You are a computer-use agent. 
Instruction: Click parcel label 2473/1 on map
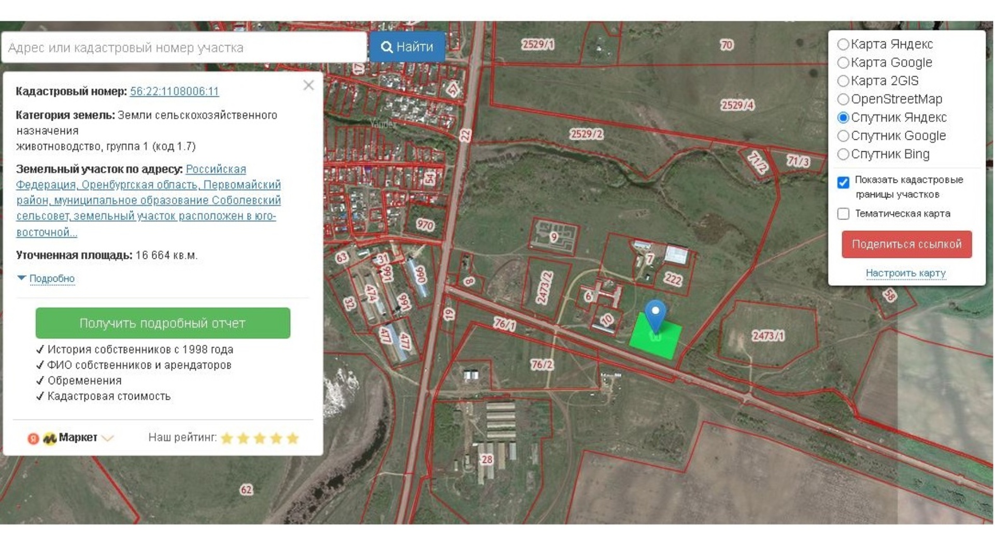coord(768,336)
